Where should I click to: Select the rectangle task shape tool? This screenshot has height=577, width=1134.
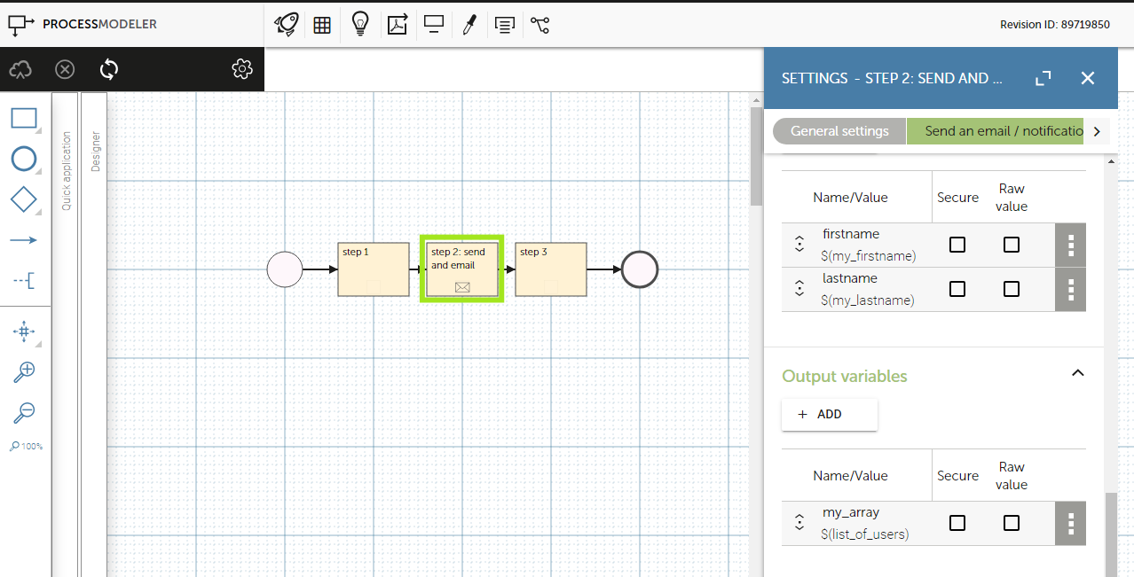(24, 119)
